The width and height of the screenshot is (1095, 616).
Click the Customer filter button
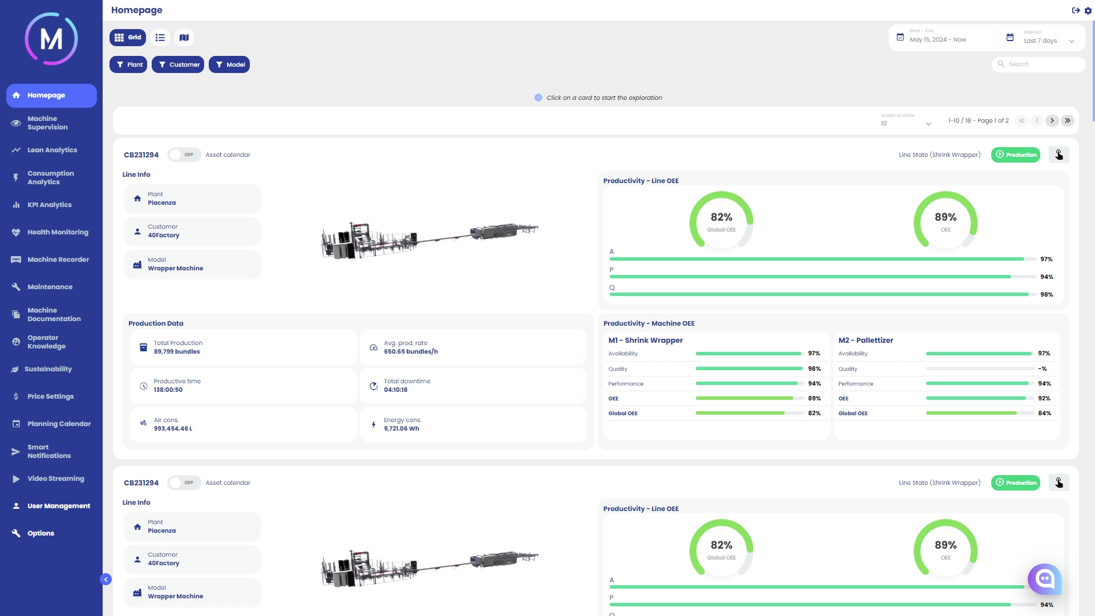[x=178, y=64]
